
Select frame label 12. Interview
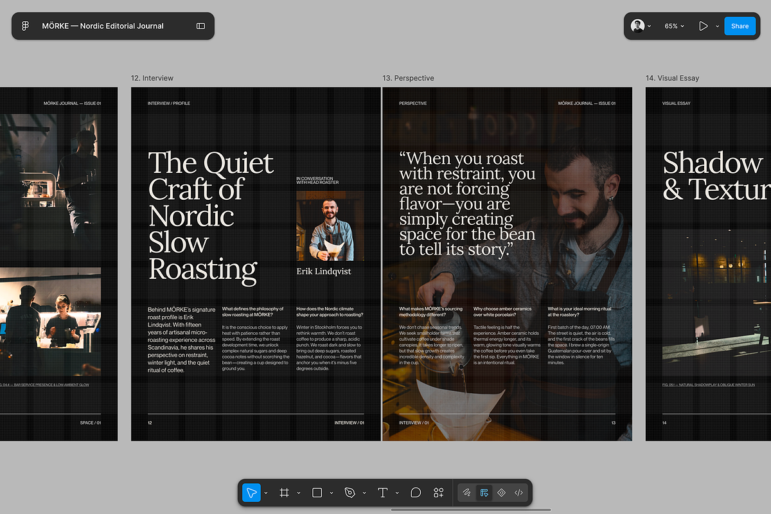tap(152, 78)
